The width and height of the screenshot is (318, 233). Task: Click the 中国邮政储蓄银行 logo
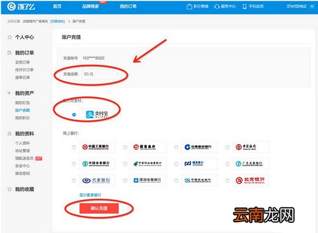click(x=148, y=164)
